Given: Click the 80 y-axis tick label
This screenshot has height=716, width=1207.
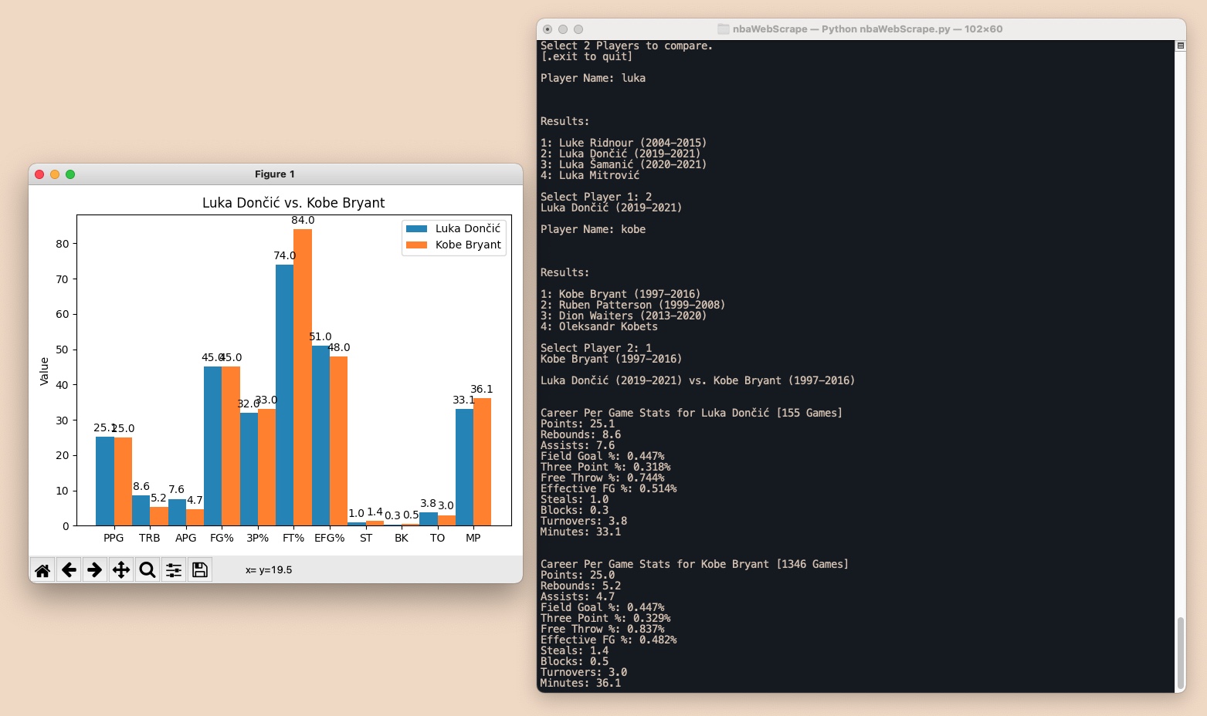Looking at the screenshot, I should click(63, 244).
